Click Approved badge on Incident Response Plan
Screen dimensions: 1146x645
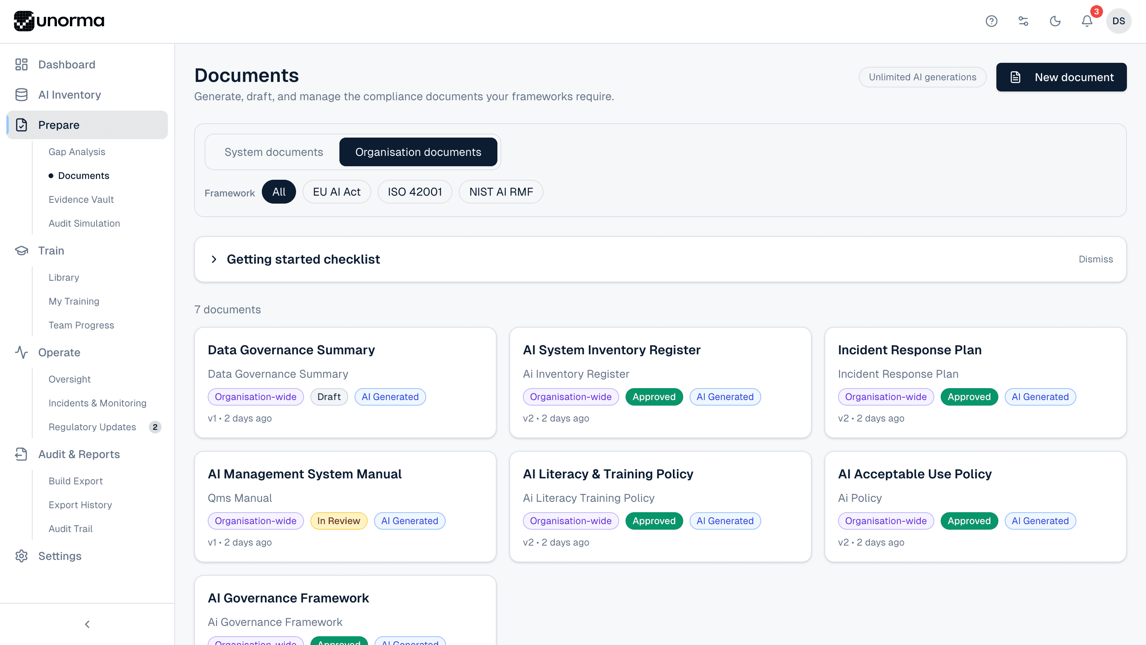(x=969, y=397)
